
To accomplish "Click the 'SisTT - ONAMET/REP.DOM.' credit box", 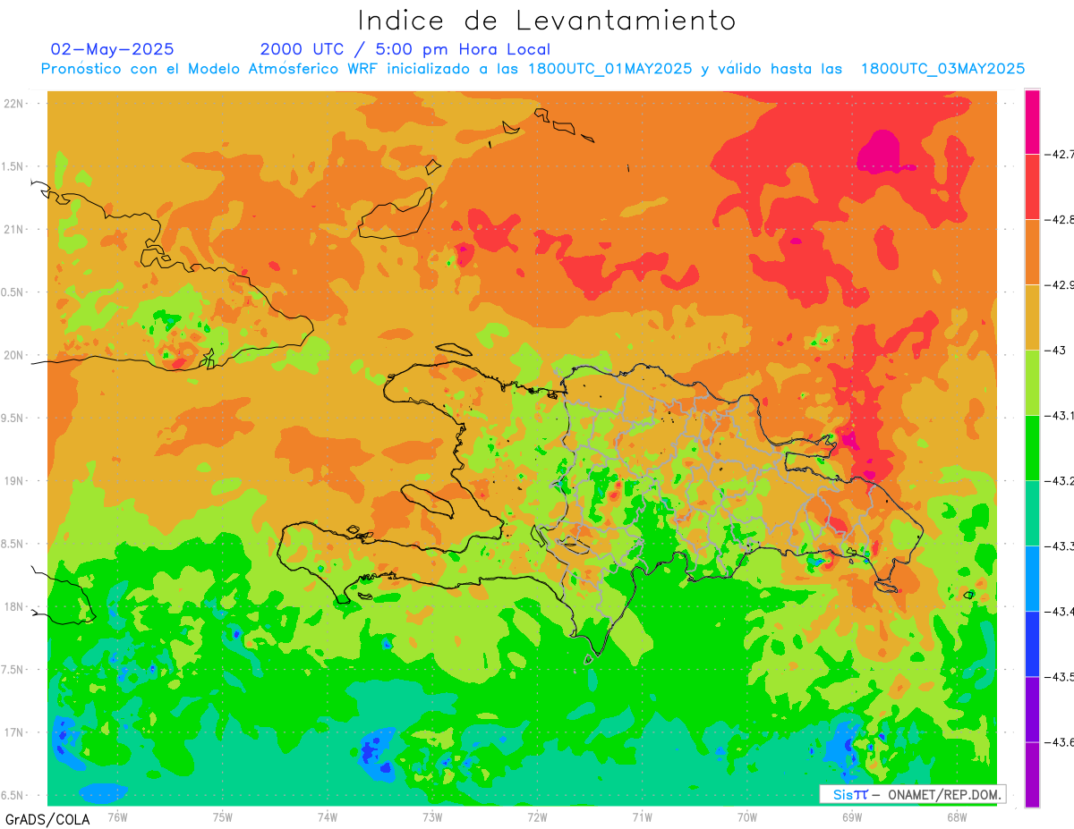I will coord(912,794).
